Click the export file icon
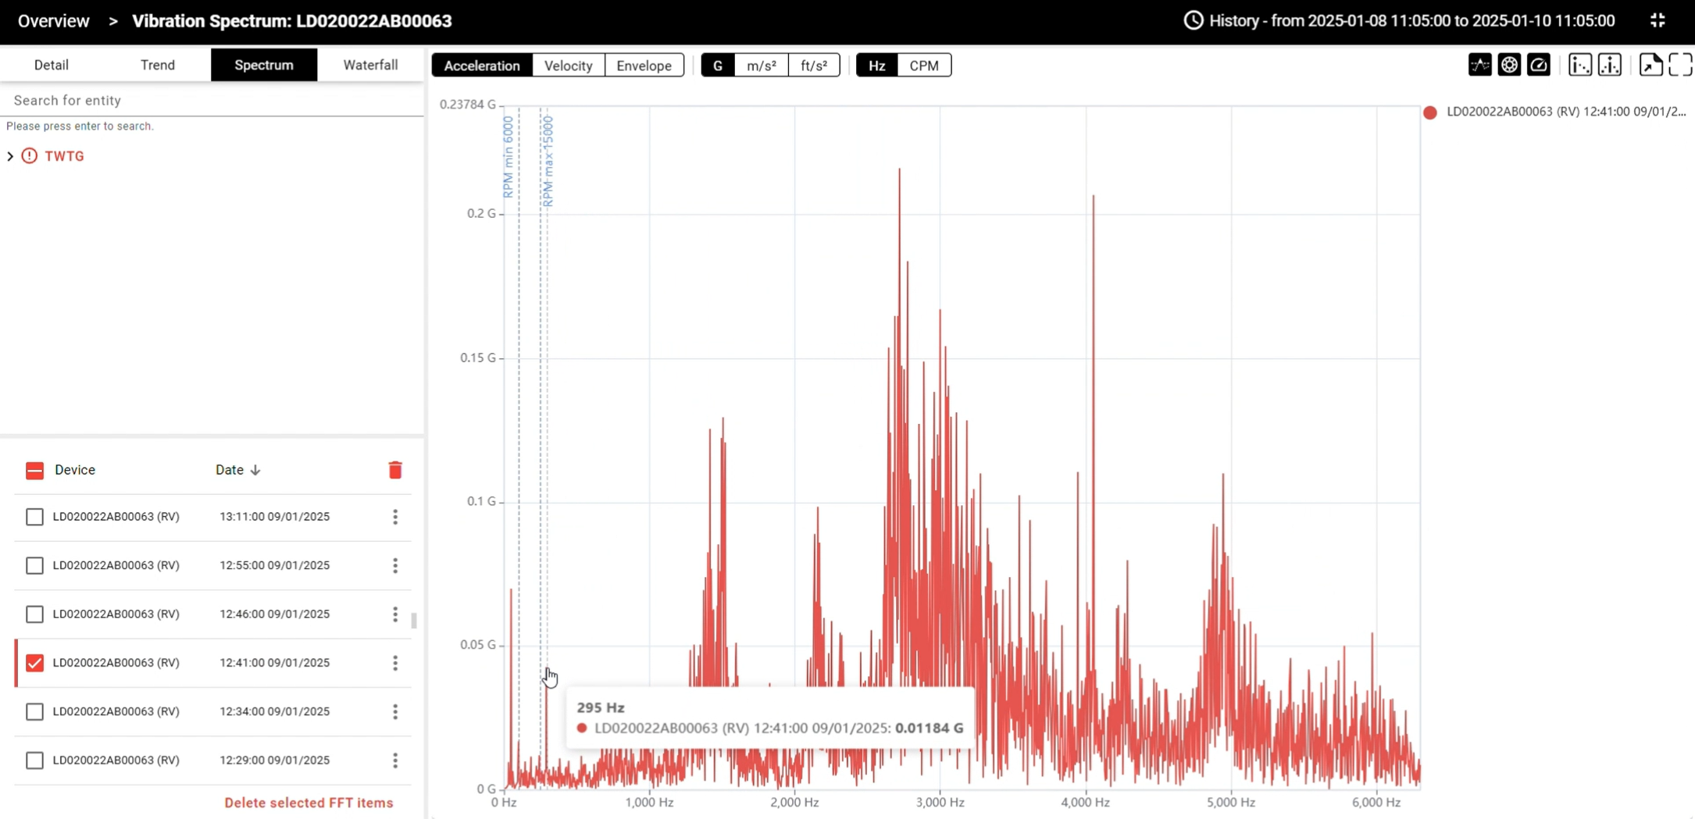Image resolution: width=1695 pixels, height=819 pixels. point(1650,65)
